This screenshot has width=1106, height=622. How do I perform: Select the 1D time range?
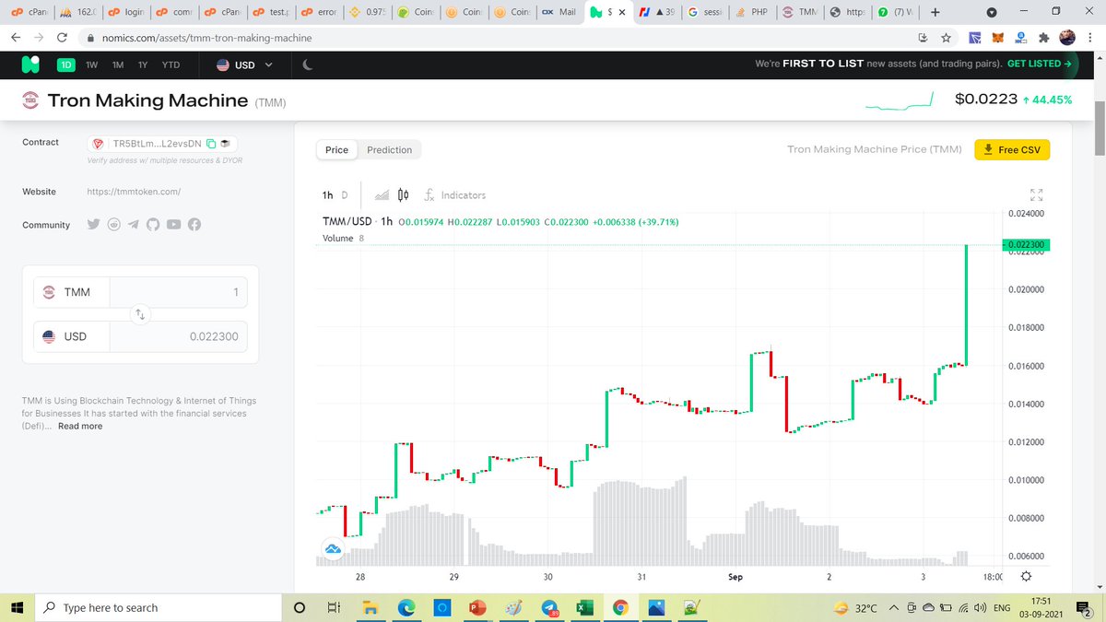click(x=66, y=65)
